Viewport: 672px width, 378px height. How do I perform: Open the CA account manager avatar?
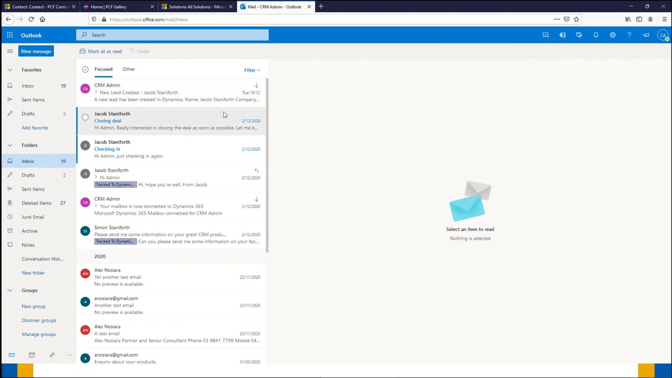click(664, 35)
